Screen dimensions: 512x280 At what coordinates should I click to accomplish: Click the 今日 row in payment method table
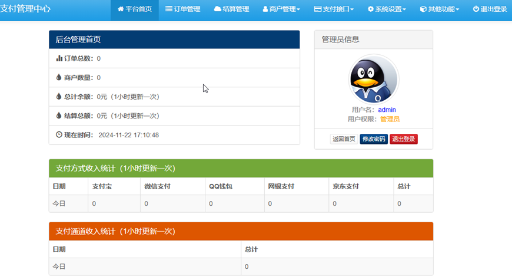tap(241, 203)
